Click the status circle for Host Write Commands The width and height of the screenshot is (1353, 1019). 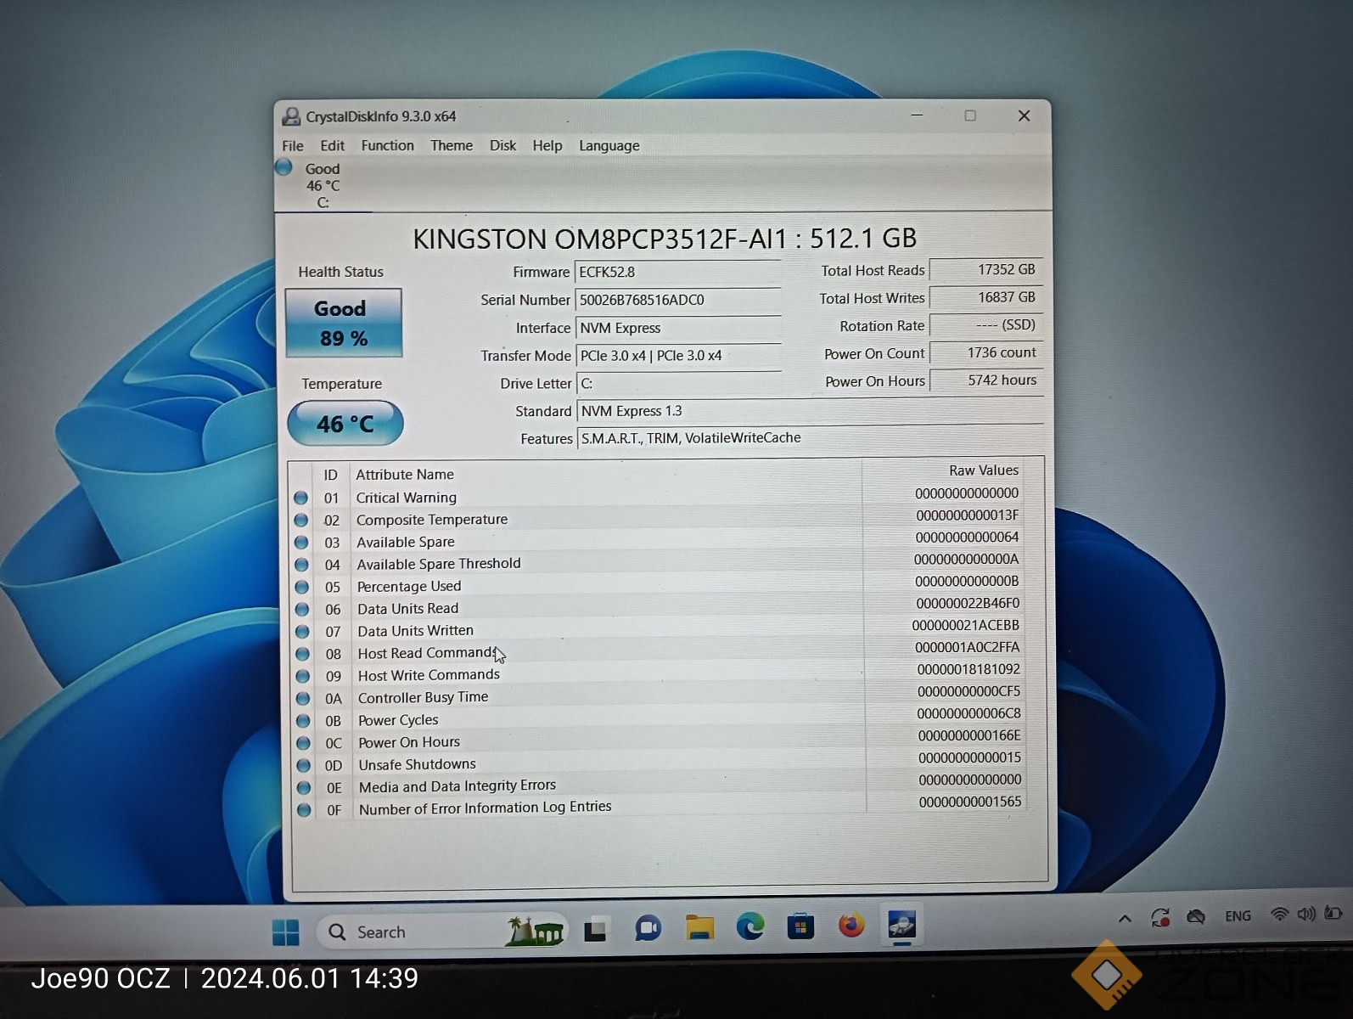(303, 676)
